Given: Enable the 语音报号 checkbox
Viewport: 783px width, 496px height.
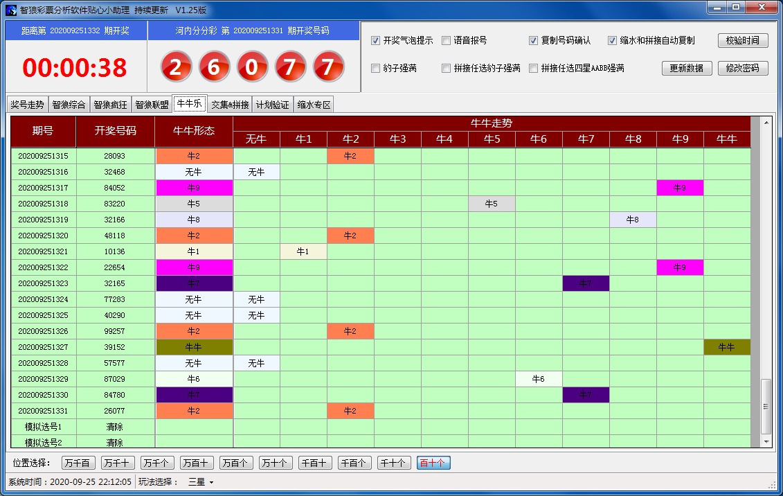Looking at the screenshot, I should (x=447, y=41).
